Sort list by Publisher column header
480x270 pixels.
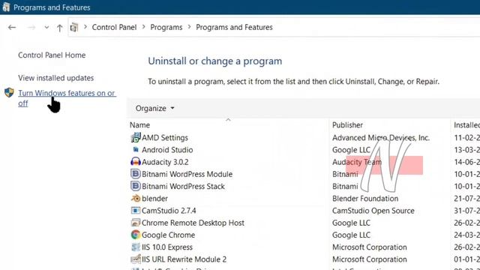[347, 125]
